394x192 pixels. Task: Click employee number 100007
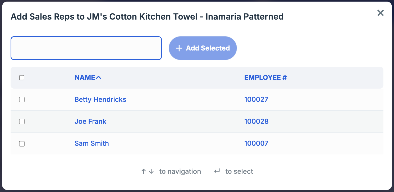tap(256, 143)
